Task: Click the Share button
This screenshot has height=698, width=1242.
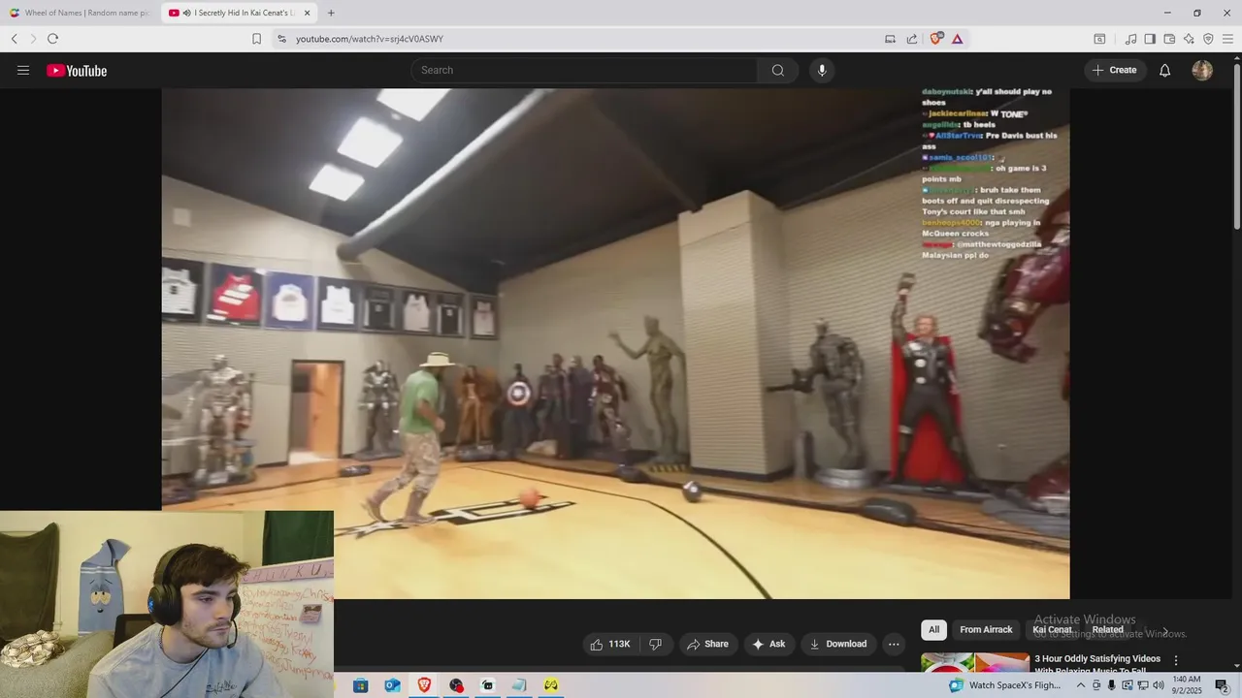Action: click(707, 644)
